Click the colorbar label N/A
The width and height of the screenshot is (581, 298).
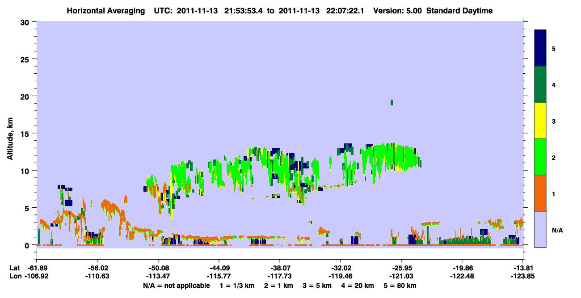click(x=557, y=230)
